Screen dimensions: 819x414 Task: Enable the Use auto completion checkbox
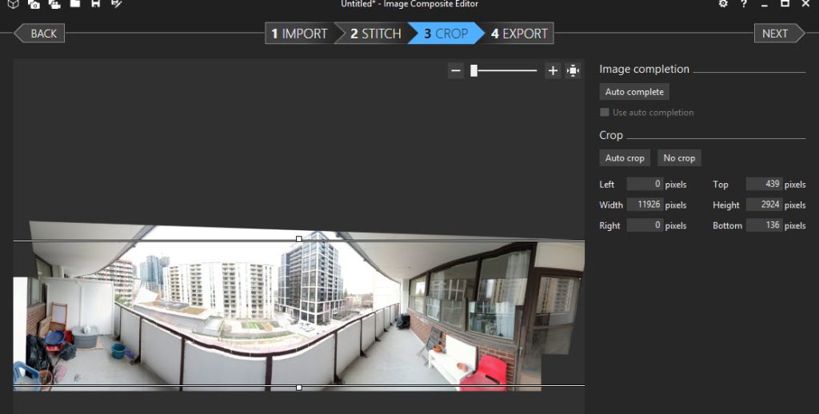(x=605, y=113)
